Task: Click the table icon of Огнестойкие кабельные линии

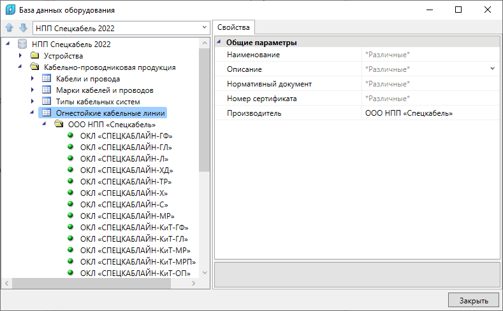Action: point(47,113)
